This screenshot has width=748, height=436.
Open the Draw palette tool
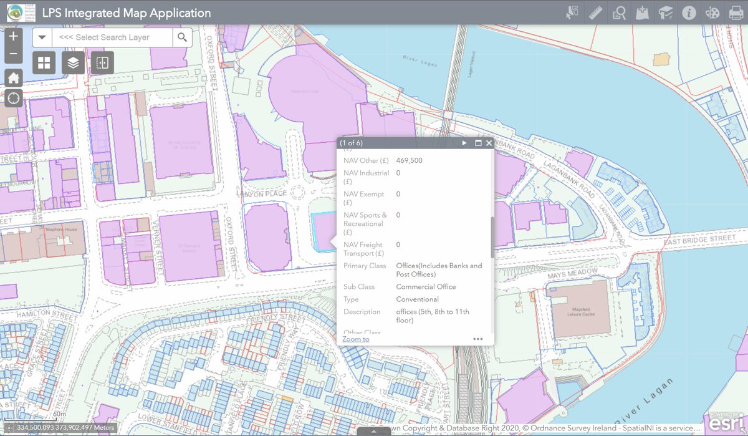[x=712, y=12]
